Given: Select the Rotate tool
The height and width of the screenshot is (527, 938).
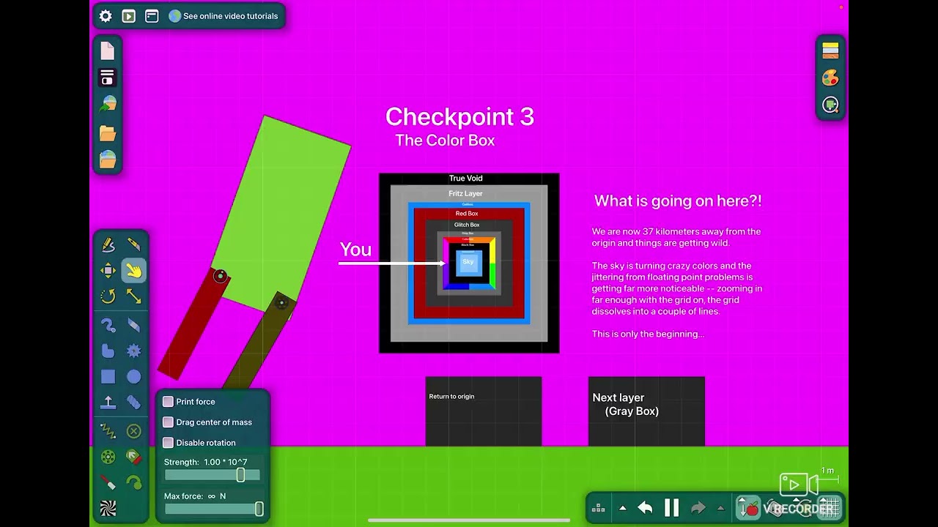Looking at the screenshot, I should click(108, 296).
